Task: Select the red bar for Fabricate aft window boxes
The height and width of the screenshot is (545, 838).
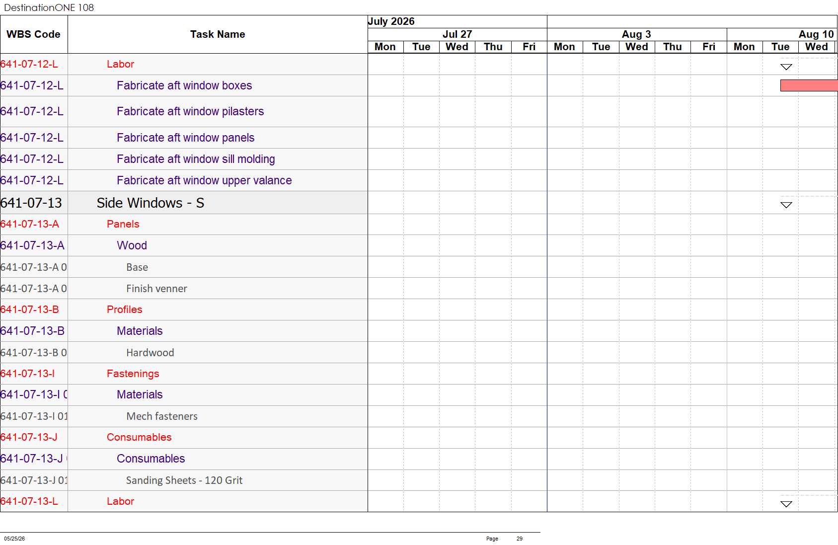Action: pos(809,85)
